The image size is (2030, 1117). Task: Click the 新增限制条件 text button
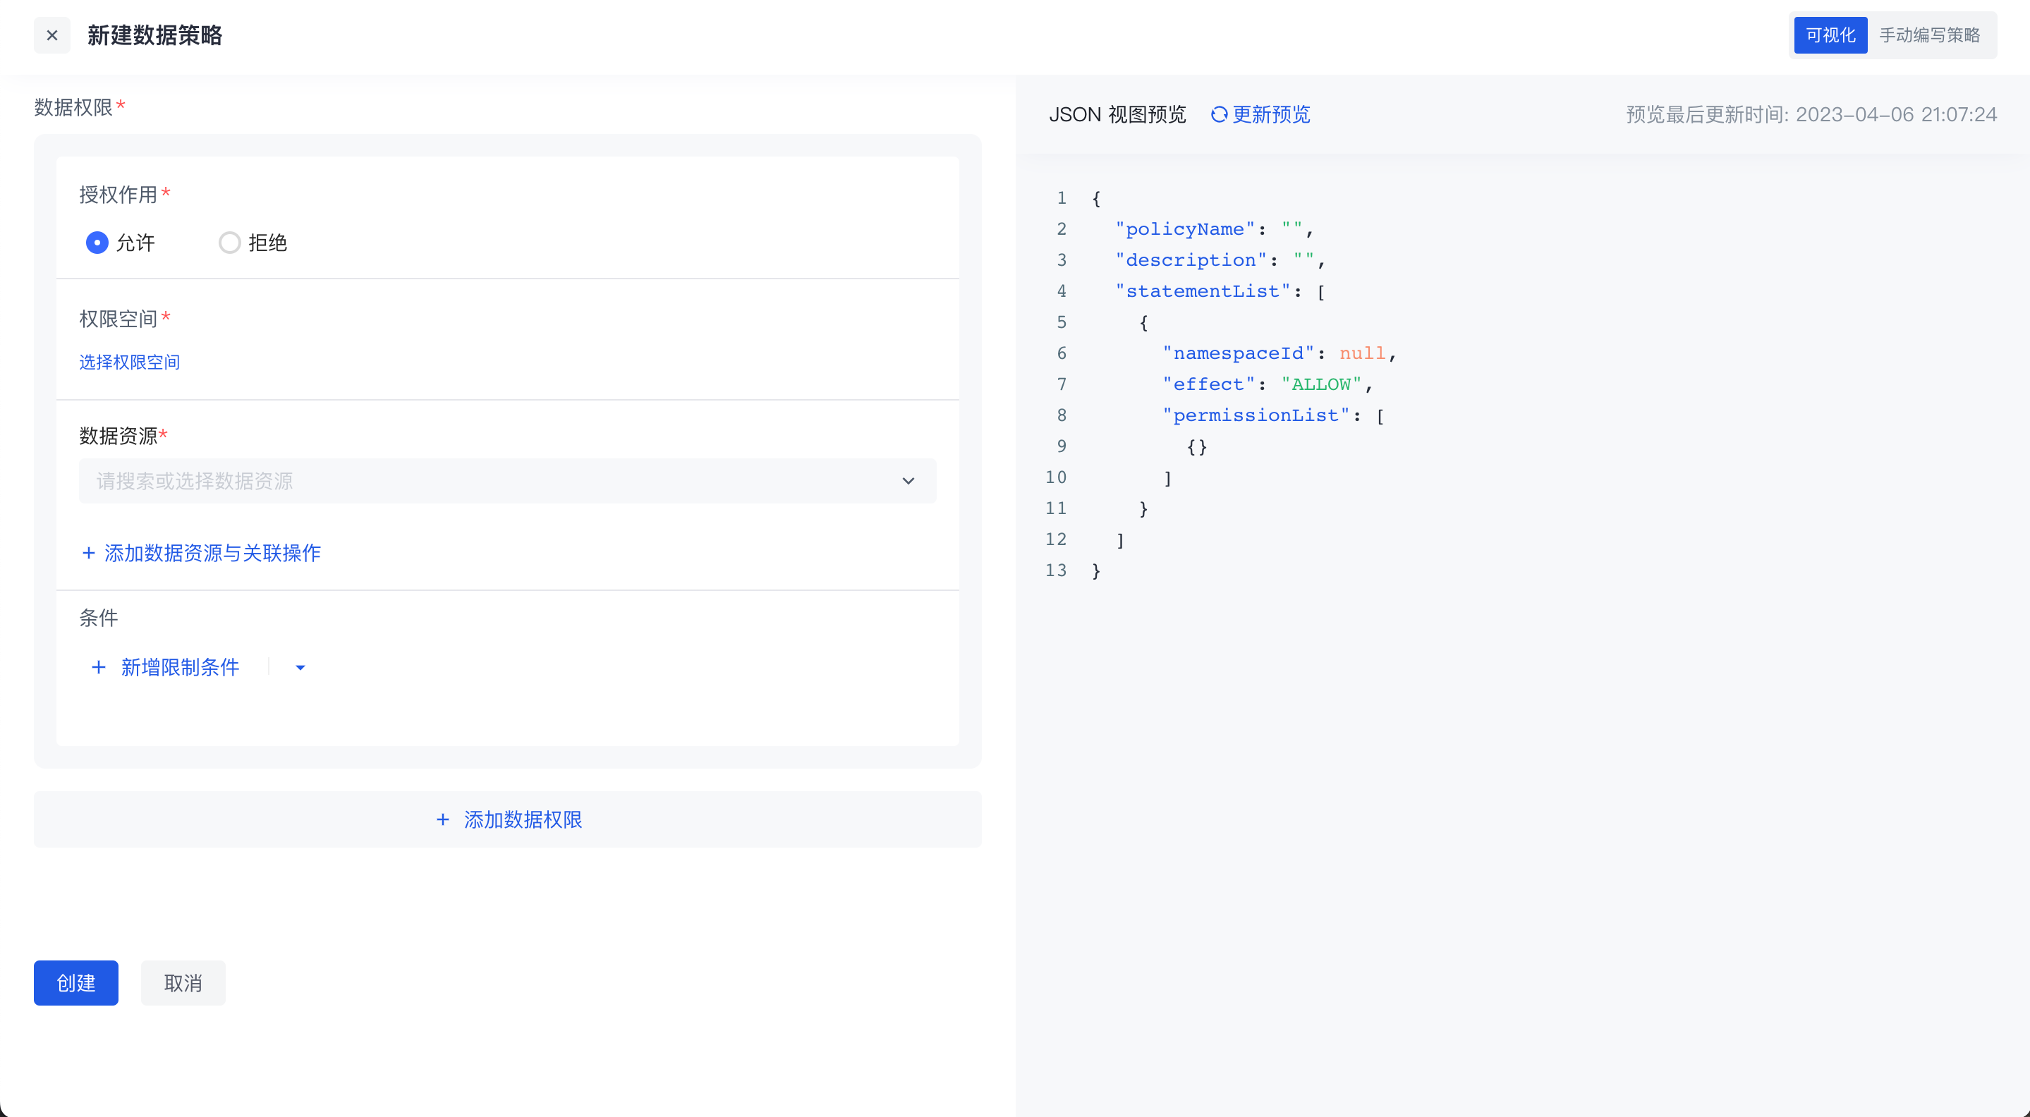point(180,667)
